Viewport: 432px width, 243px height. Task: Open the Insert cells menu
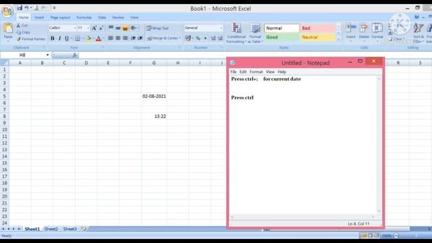(351, 32)
